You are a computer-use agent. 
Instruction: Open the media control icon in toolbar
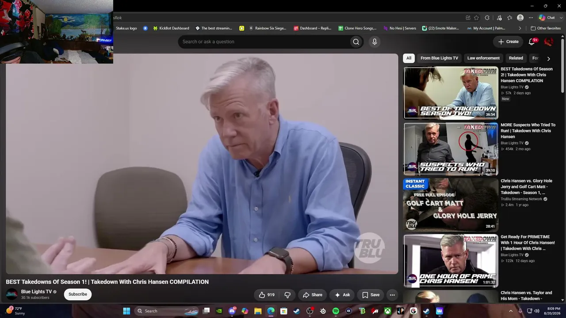499,18
